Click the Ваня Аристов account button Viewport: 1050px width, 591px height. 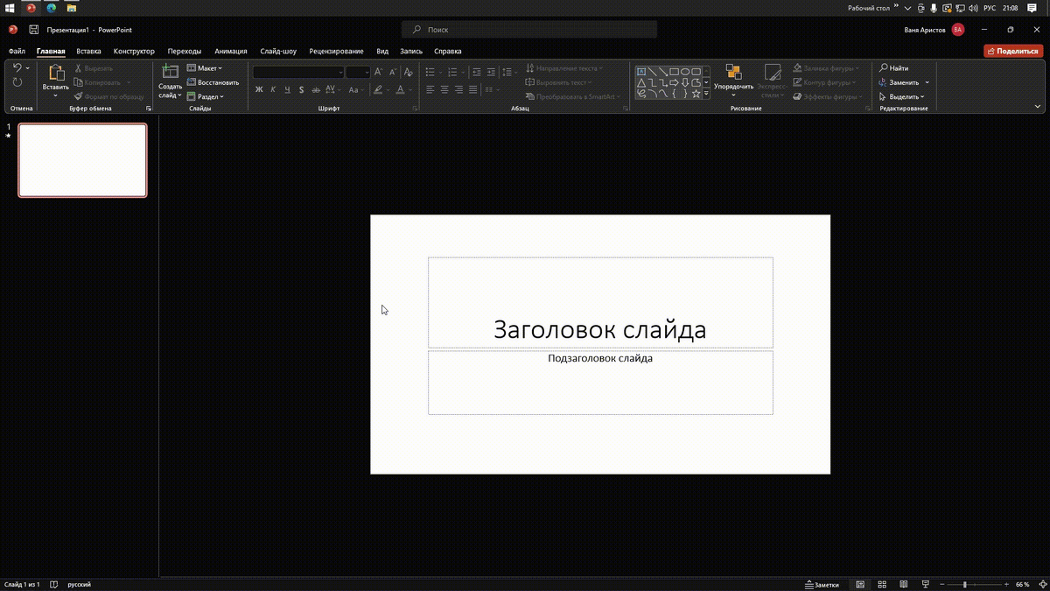pyautogui.click(x=934, y=30)
